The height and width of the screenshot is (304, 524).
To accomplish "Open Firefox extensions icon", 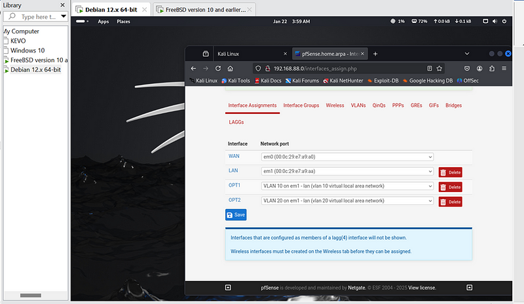I will pyautogui.click(x=492, y=69).
